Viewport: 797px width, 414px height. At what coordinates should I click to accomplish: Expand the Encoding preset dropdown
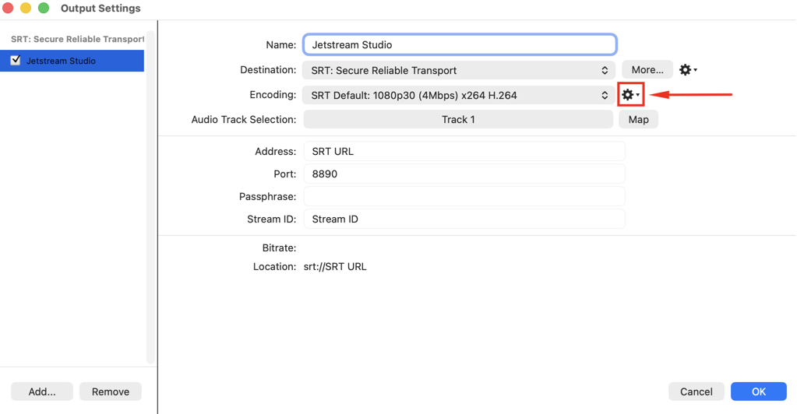(x=458, y=95)
